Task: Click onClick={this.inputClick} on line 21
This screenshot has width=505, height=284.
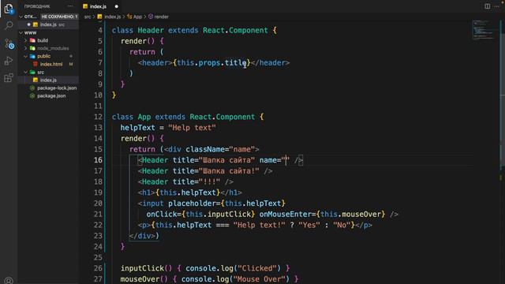Action: coord(200,214)
